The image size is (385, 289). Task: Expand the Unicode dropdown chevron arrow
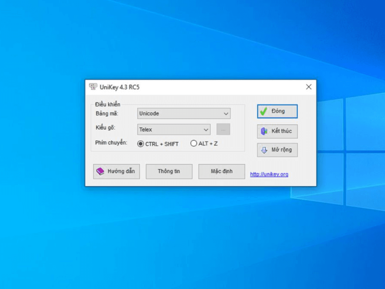226,113
